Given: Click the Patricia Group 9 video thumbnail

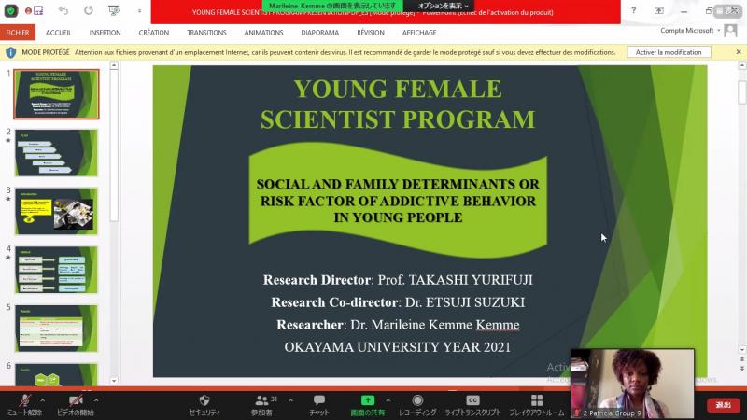Looking at the screenshot, I should pyautogui.click(x=633, y=384).
